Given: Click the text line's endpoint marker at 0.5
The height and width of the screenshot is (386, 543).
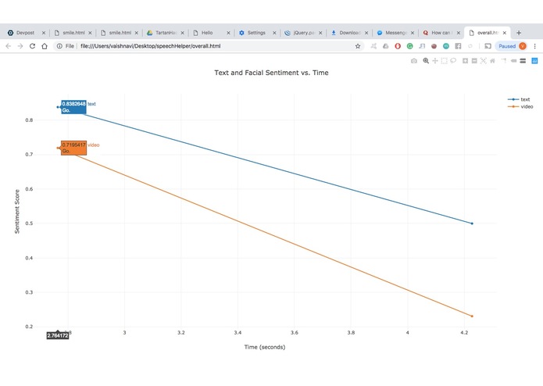Looking at the screenshot, I should 472,223.
